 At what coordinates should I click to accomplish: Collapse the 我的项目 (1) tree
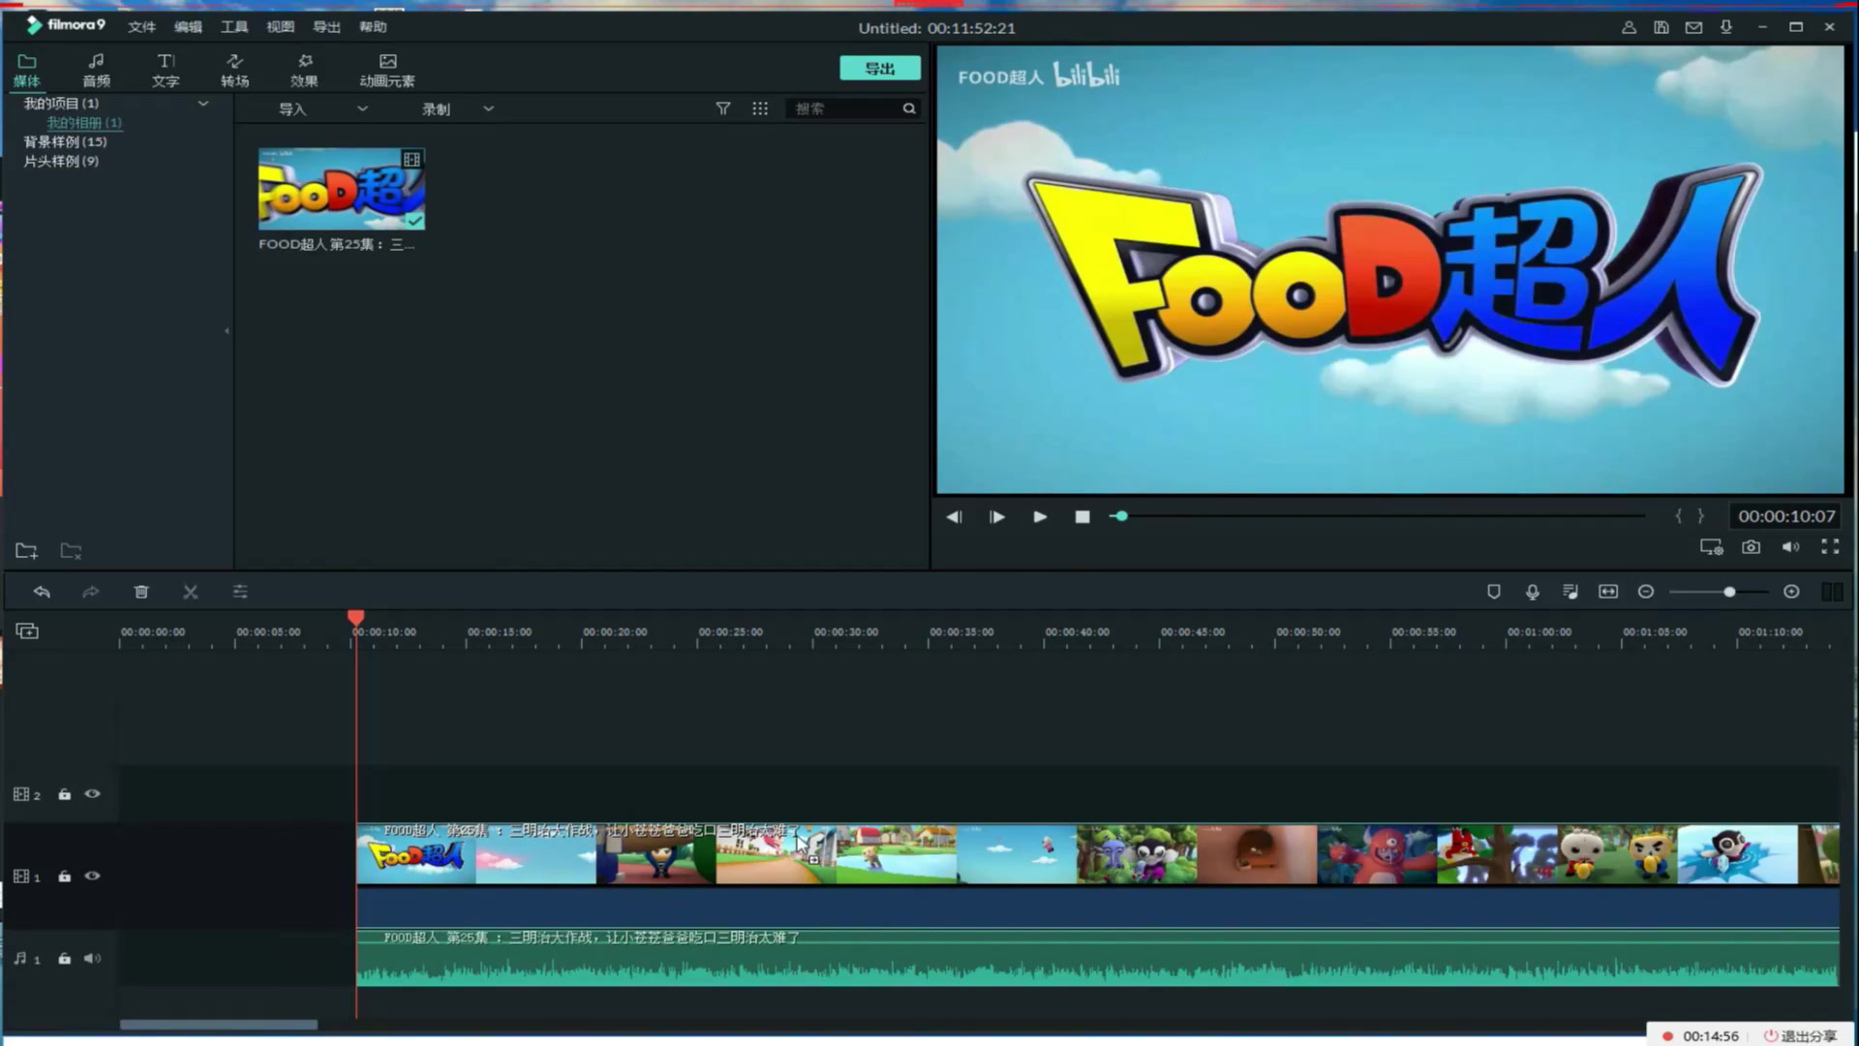point(202,103)
